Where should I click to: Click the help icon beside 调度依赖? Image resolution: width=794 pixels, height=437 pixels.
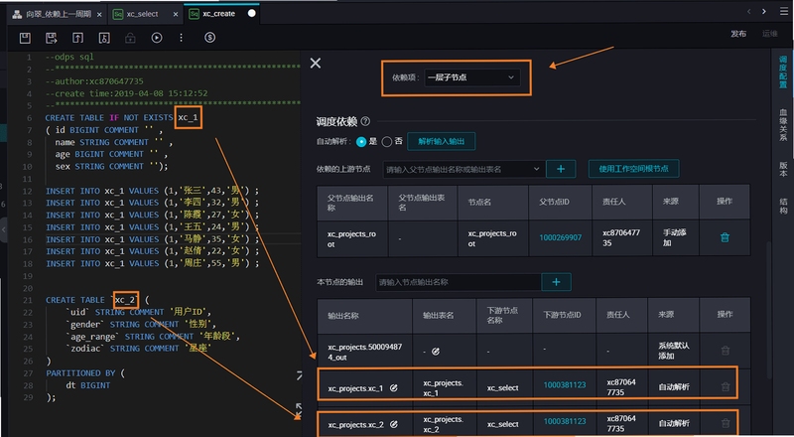pos(365,121)
